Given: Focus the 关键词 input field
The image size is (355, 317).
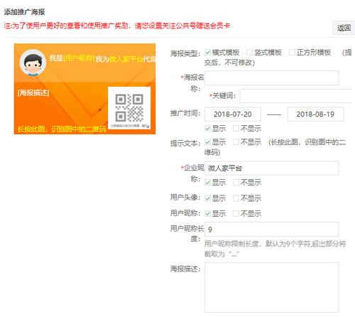Looking at the screenshot, I should click(x=296, y=96).
